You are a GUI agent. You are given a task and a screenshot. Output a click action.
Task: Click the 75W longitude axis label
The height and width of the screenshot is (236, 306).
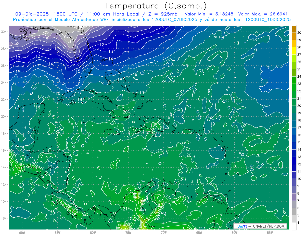click(128, 233)
